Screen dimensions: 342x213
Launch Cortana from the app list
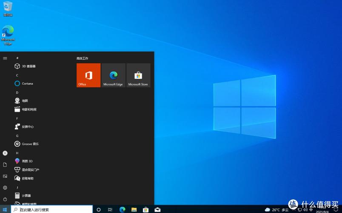27,83
